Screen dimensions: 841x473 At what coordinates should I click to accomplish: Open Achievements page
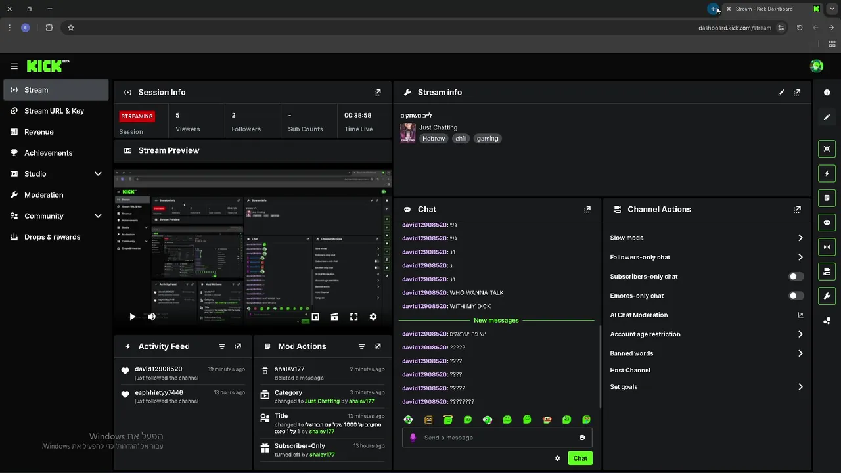56,153
